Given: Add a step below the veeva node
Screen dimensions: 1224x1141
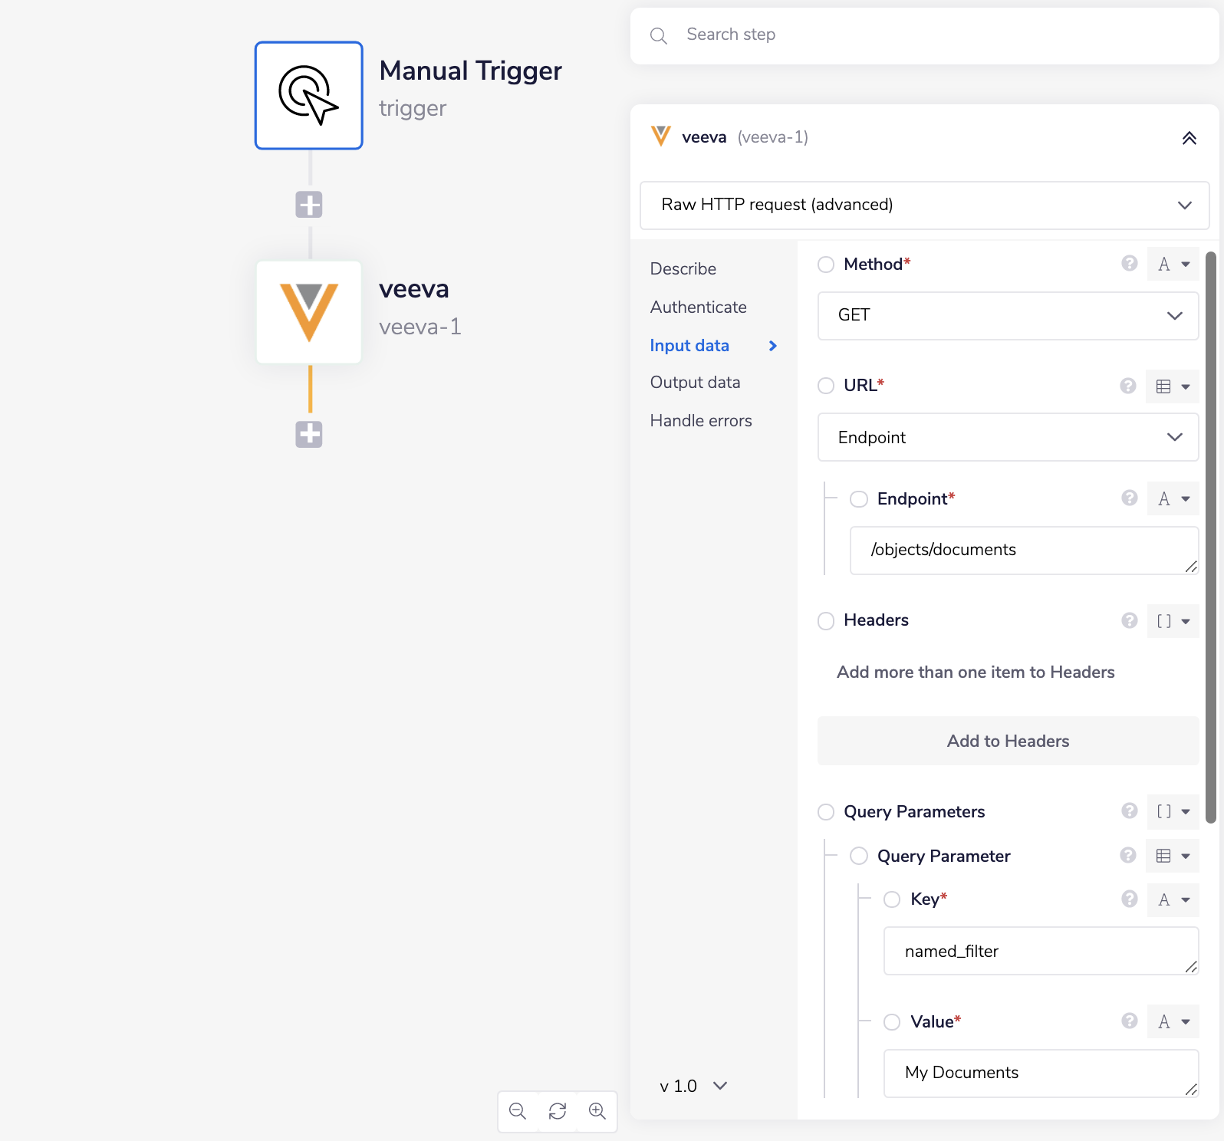Looking at the screenshot, I should 309,435.
